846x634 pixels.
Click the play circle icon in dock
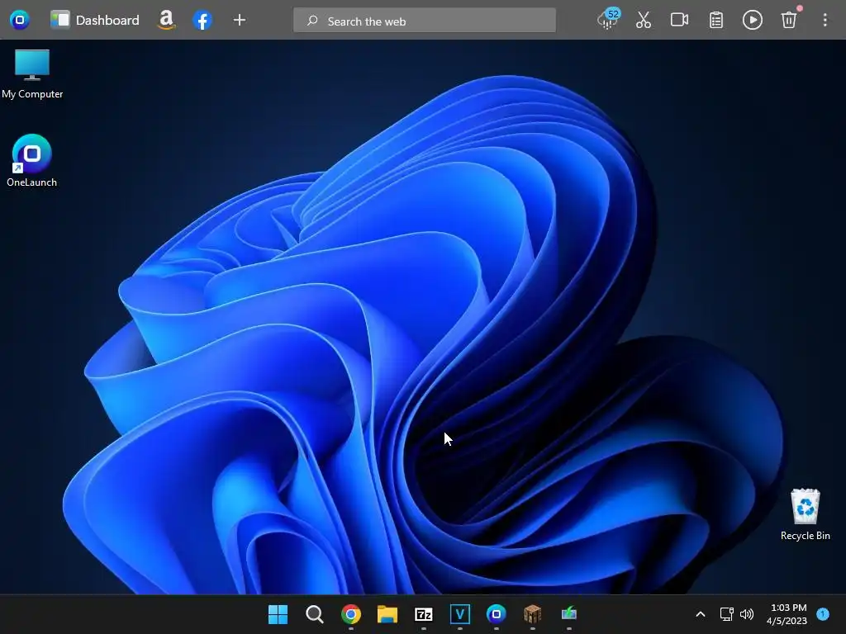coord(752,21)
